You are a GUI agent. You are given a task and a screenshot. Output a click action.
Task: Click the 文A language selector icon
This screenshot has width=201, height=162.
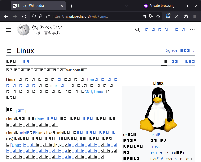(167, 51)
